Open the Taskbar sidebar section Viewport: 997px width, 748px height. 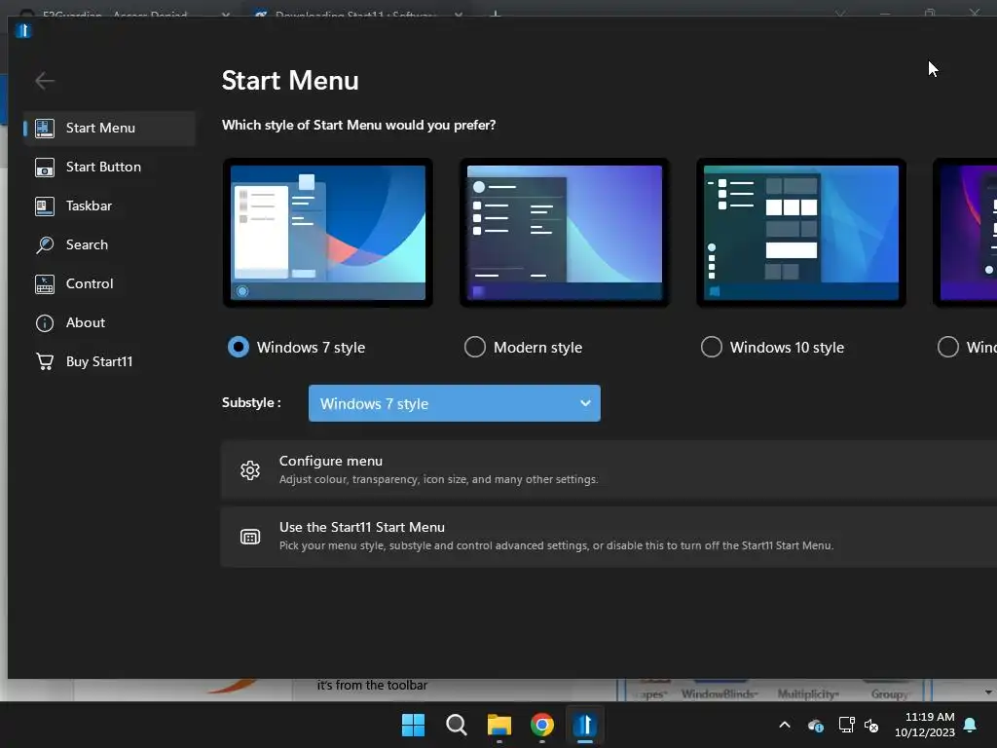[x=109, y=206]
